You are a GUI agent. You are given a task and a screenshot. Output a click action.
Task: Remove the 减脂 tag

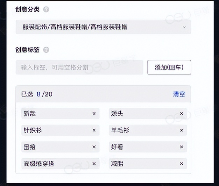pyautogui.click(x=182, y=164)
